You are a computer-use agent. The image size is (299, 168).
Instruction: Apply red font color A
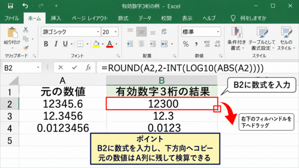[110, 44]
